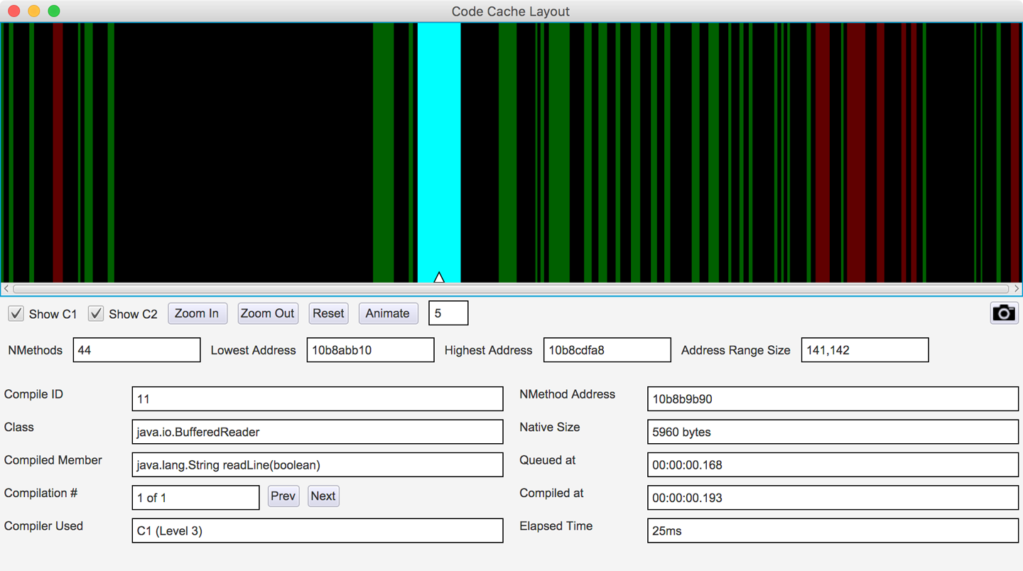The width and height of the screenshot is (1023, 571).
Task: Click the NMethods field showing 44
Action: pos(136,350)
